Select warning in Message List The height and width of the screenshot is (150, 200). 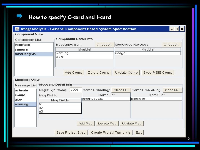click(26, 104)
